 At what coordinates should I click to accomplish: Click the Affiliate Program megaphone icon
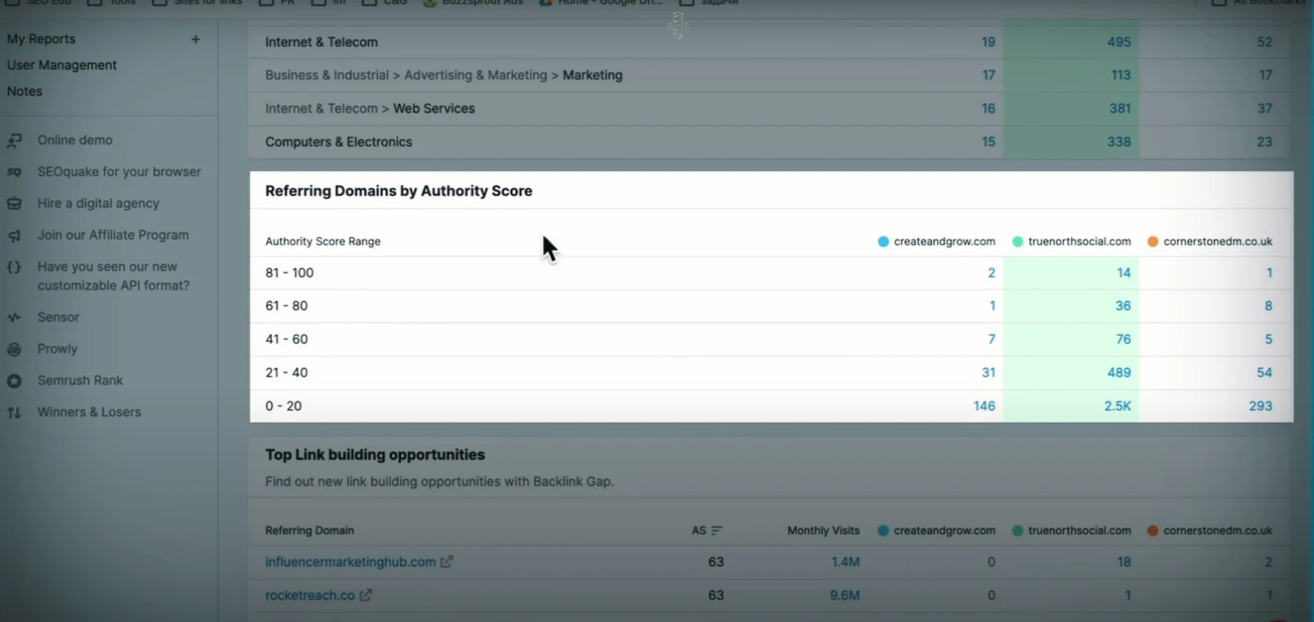(x=14, y=235)
